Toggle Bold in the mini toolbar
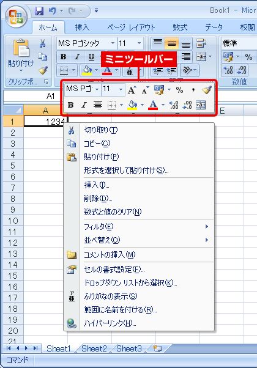The height and width of the screenshot is (368, 257). (70, 105)
